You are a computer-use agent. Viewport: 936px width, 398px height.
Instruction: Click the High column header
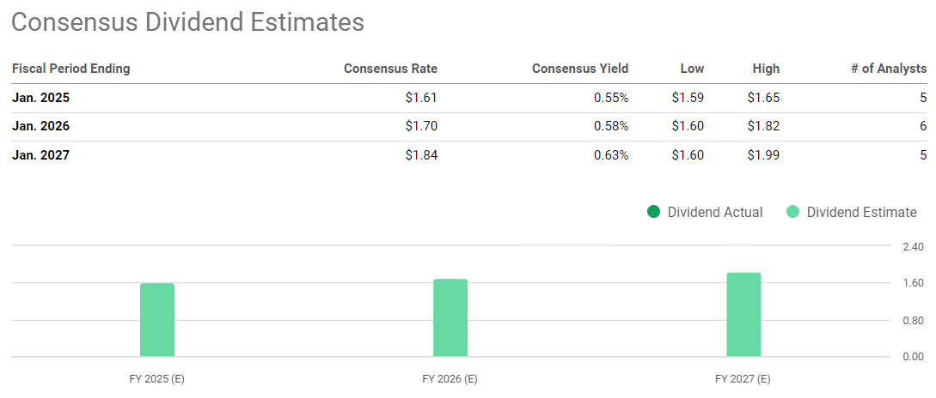pos(765,69)
